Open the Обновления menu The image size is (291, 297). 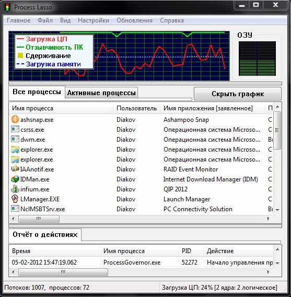pyautogui.click(x=134, y=20)
